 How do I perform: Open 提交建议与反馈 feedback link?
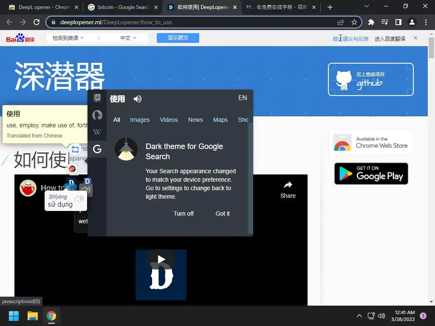pyautogui.click(x=350, y=39)
